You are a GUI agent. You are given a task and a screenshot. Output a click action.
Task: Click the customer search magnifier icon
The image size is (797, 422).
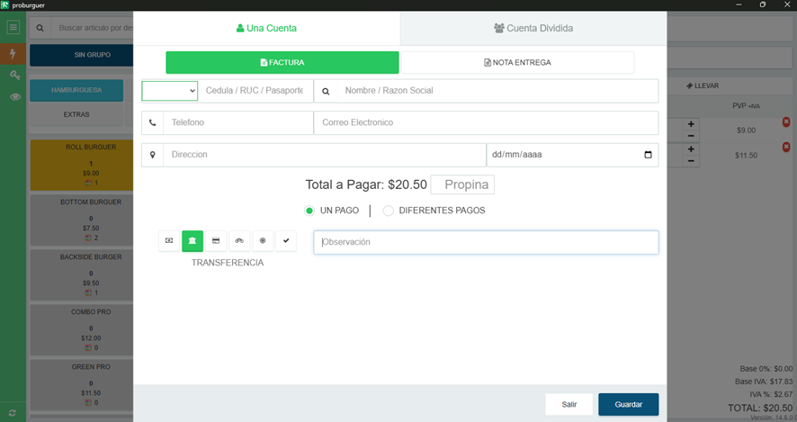click(326, 91)
